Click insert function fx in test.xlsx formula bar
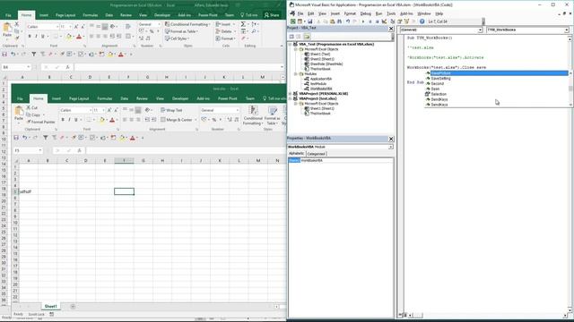 [x=80, y=150]
